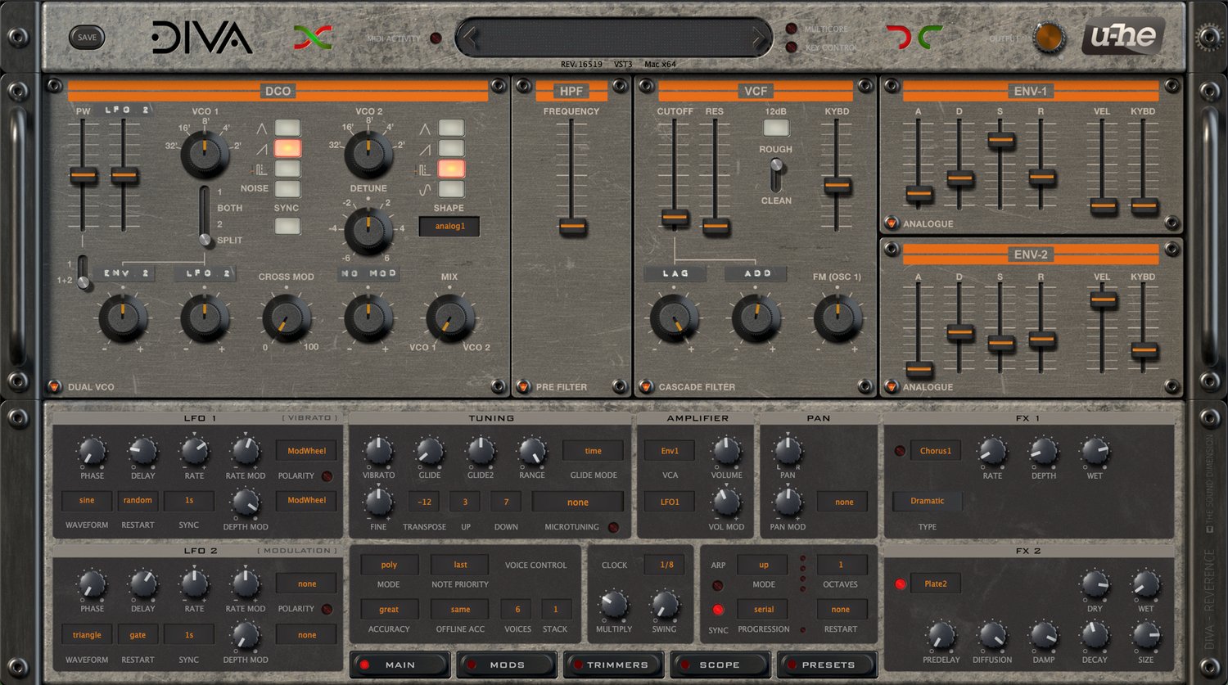Open the TRIMMERS tab

[x=613, y=665]
